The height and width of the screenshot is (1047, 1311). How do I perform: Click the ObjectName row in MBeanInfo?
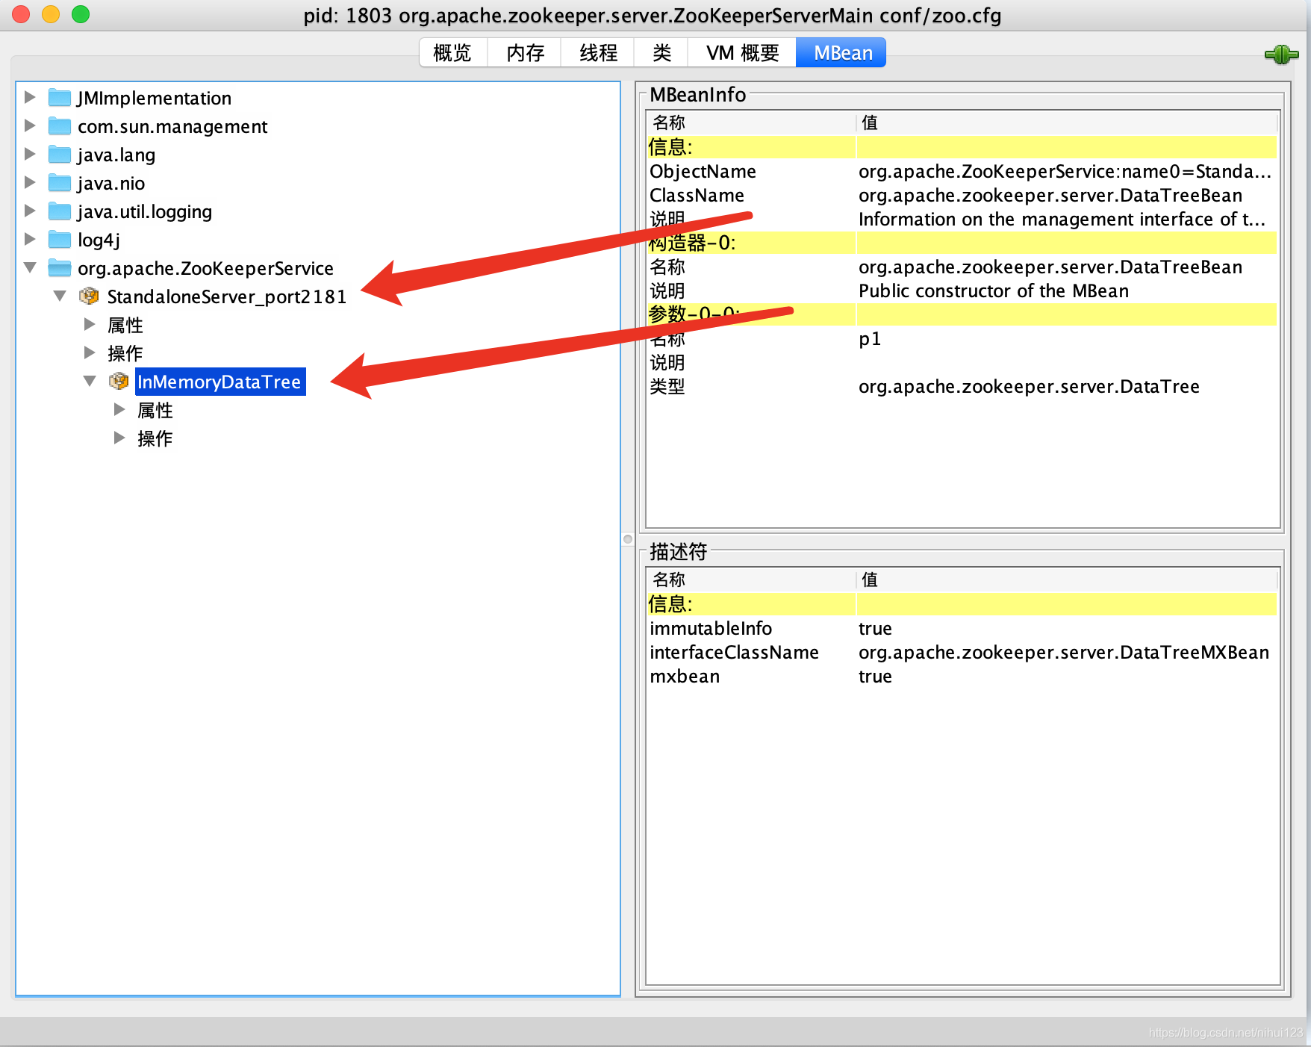pyautogui.click(x=962, y=171)
